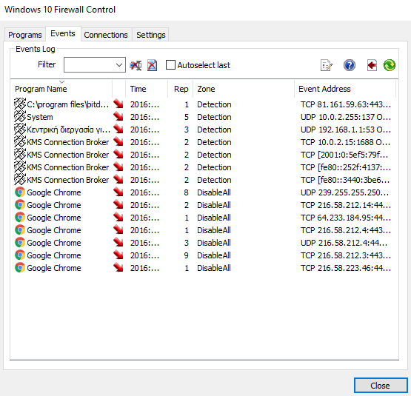Screen dimensions: 411x396
Task: Sort by the Rep column header
Action: point(181,89)
